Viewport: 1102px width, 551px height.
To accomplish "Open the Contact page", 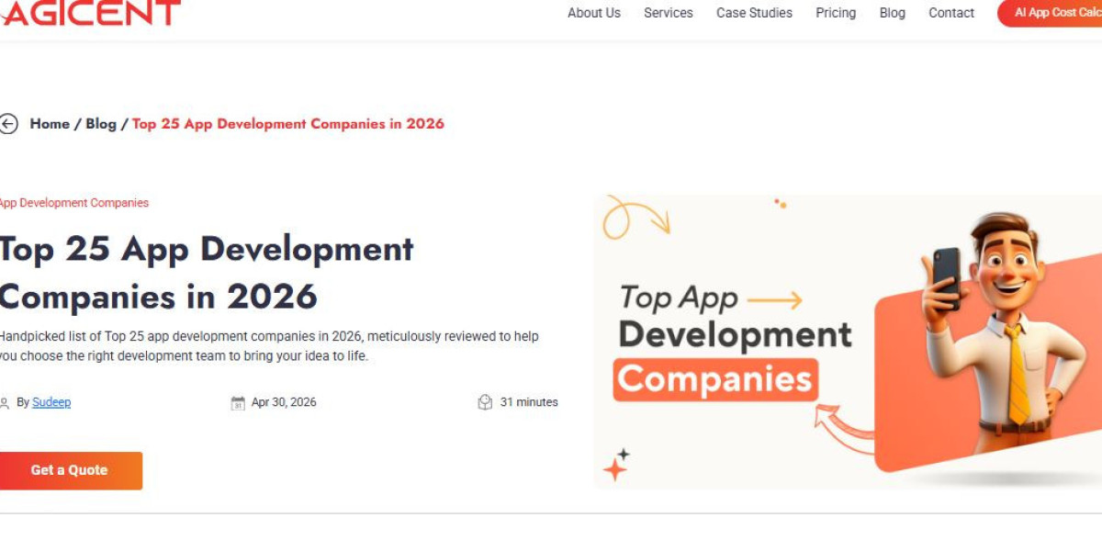I will click(951, 13).
